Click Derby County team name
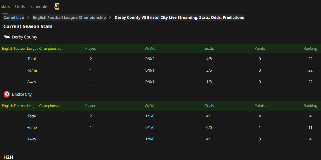The height and width of the screenshot is (160, 321). point(24,37)
